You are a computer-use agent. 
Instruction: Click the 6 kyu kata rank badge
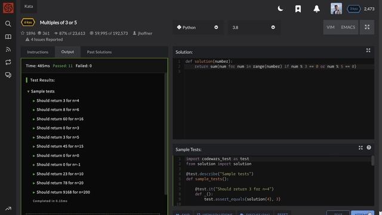coord(28,23)
